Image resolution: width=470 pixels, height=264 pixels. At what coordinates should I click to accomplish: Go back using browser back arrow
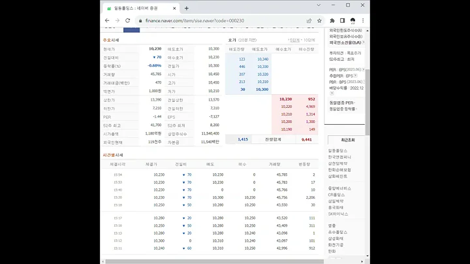107,20
